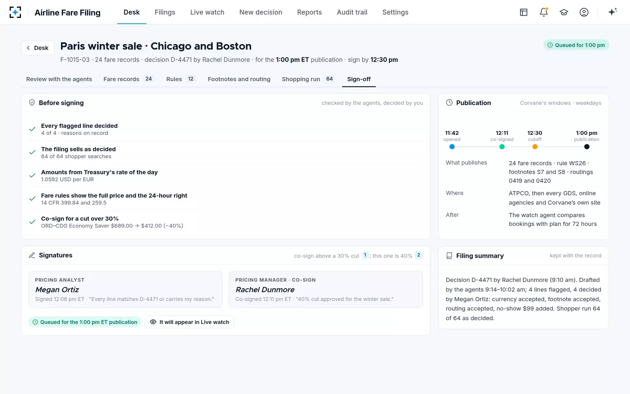This screenshot has height=394, width=630.
Task: Open the Filings menu item
Action: pyautogui.click(x=165, y=12)
